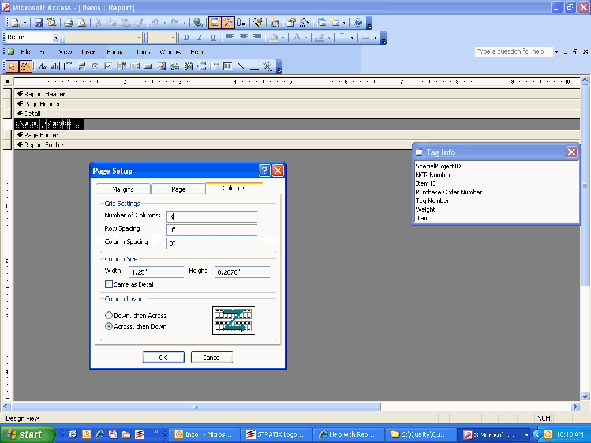Expand the View button dropdown arrow

[25, 23]
